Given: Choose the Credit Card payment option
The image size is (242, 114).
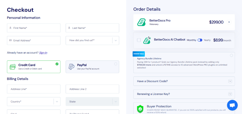Looking at the screenshot, I should pyautogui.click(x=34, y=67).
